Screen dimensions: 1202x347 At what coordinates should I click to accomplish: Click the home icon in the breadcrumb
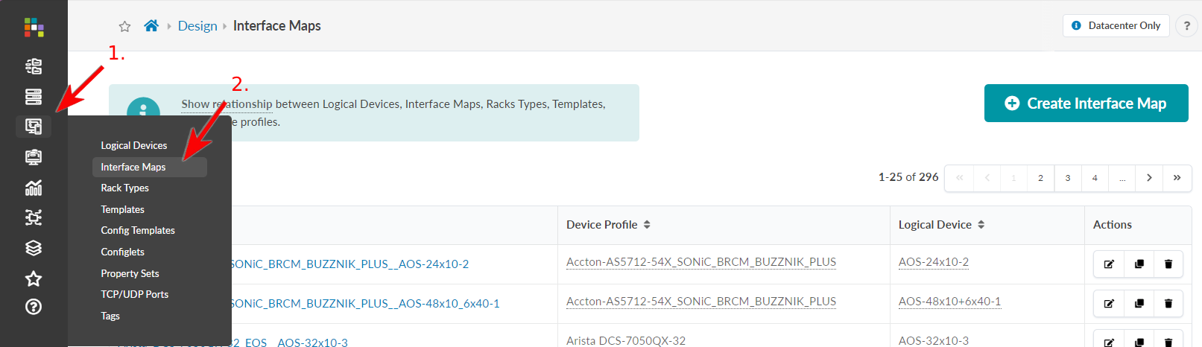point(151,26)
